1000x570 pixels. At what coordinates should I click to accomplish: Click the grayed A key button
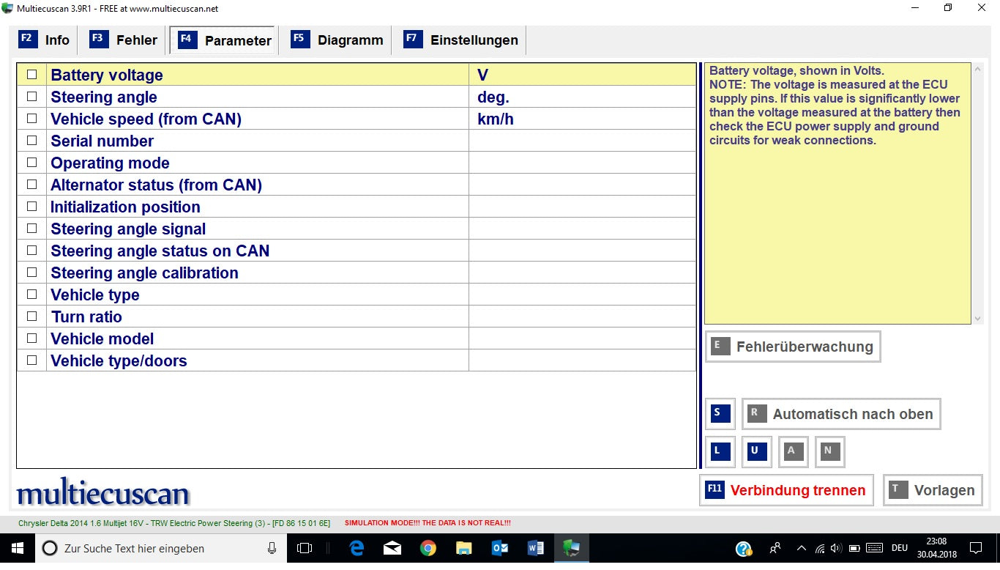792,451
